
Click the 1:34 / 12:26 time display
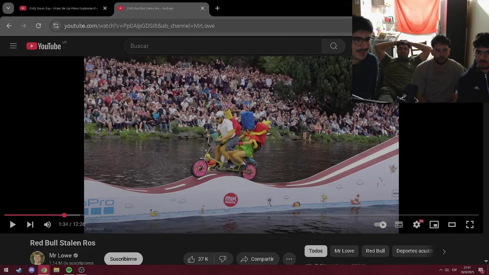[x=72, y=225]
